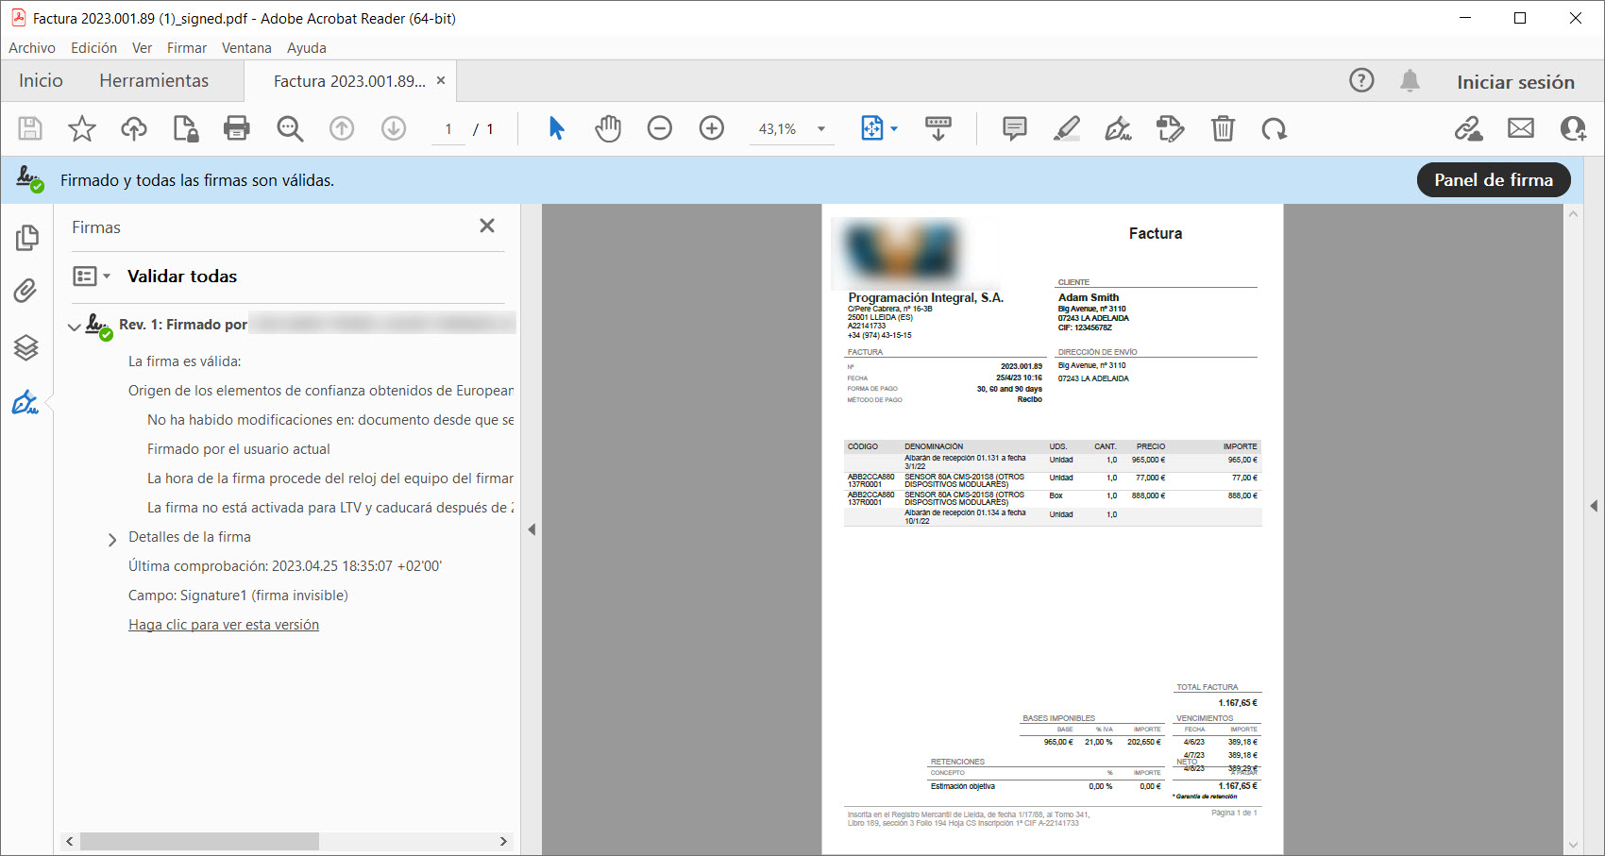Viewport: 1605px width, 856px height.
Task: Rotate the page with the rotate icon
Action: click(1275, 128)
